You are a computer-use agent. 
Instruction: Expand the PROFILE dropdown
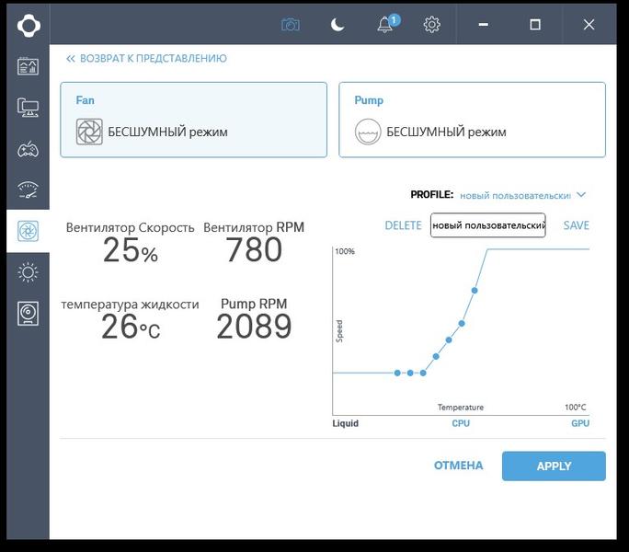click(x=522, y=196)
